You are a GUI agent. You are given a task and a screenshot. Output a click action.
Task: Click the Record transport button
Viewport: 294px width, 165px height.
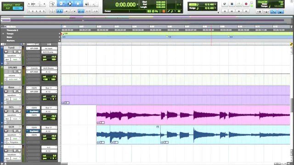click(x=246, y=4)
